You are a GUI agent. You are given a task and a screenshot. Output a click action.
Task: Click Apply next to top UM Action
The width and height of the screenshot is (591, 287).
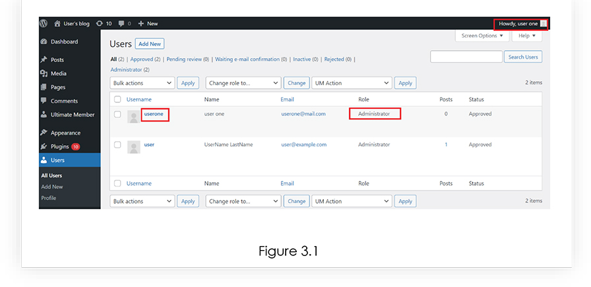click(x=405, y=83)
